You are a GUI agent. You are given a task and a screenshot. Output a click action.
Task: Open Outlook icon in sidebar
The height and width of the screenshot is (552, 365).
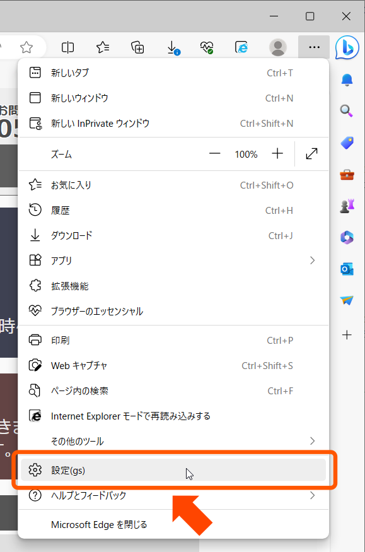click(x=347, y=269)
